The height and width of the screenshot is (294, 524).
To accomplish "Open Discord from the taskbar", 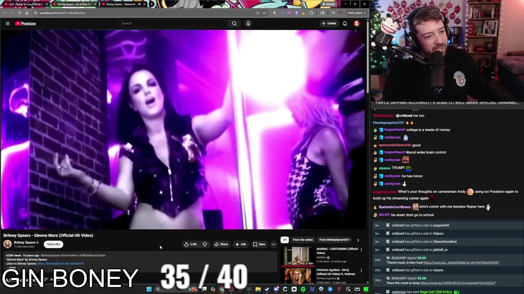I will (x=276, y=289).
